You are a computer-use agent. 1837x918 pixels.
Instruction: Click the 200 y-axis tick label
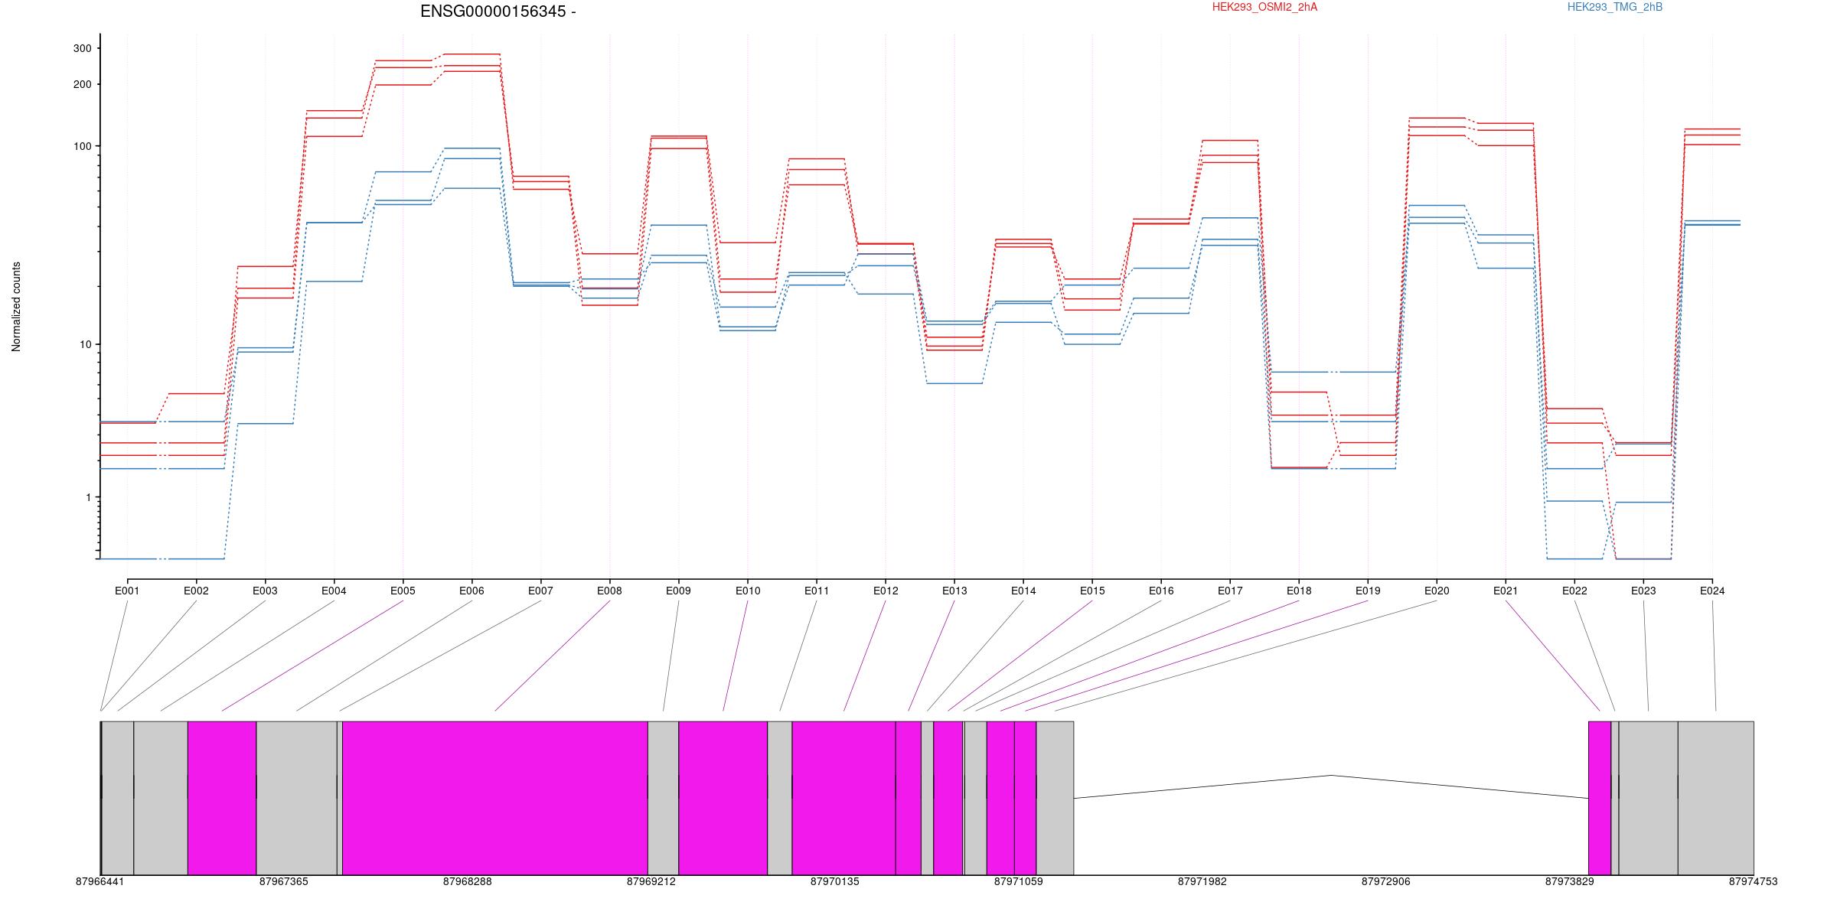coord(82,84)
